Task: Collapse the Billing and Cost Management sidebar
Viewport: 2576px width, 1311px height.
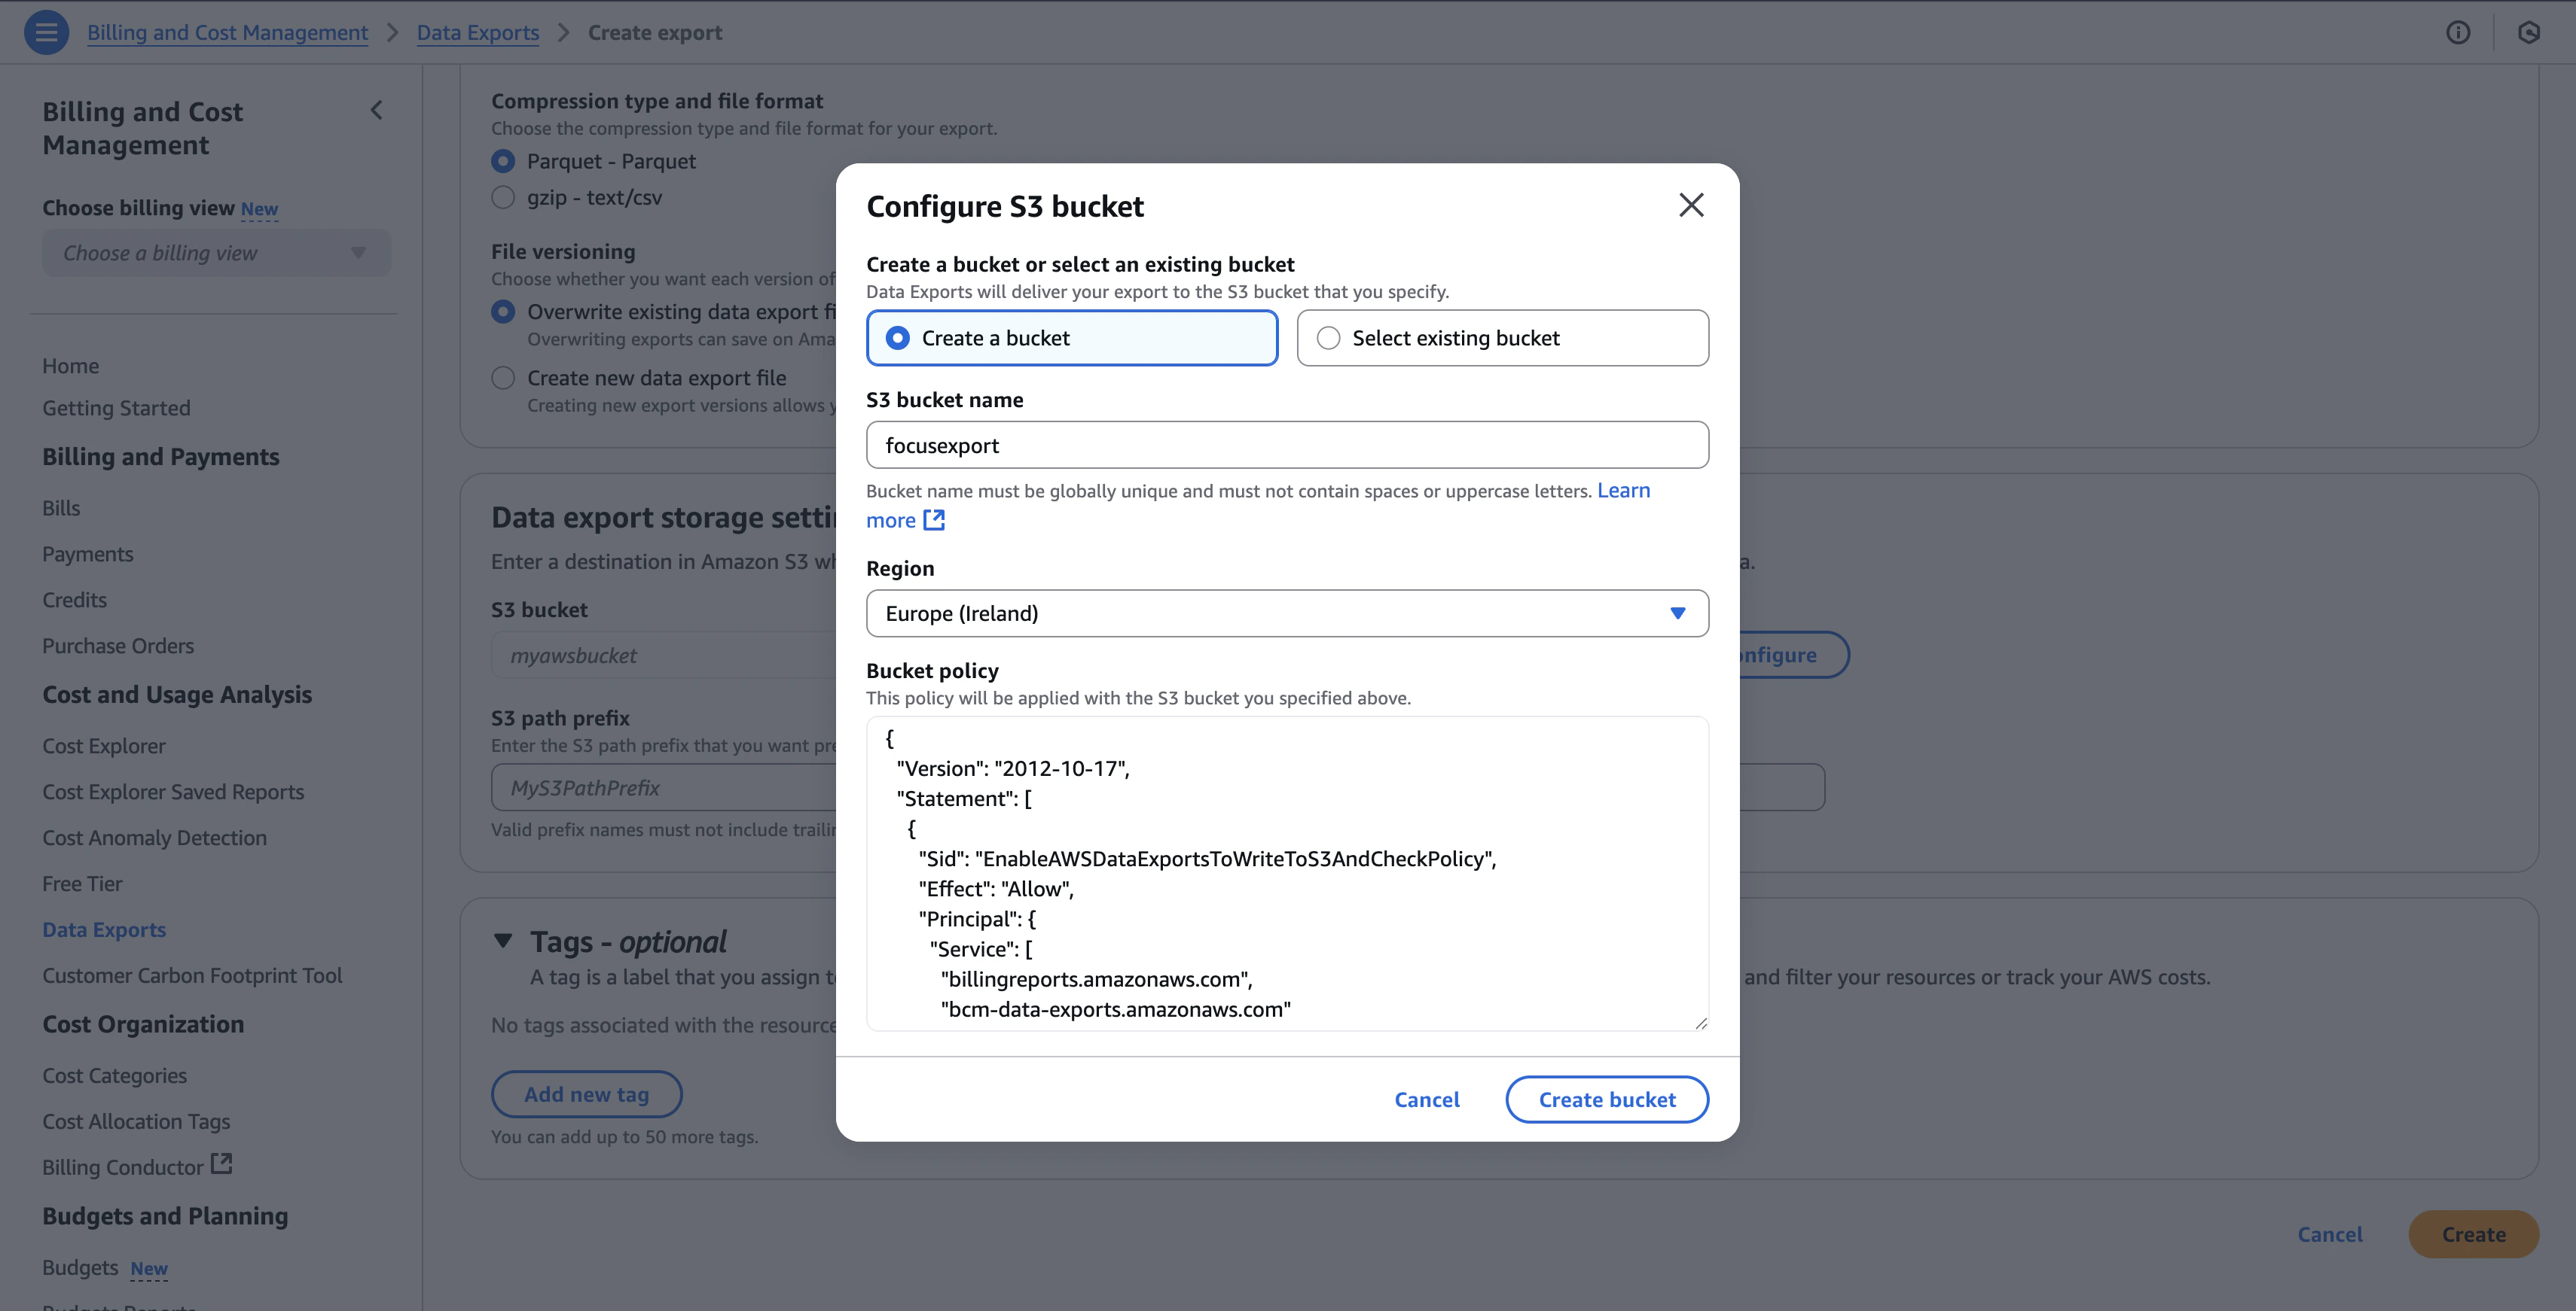Action: (x=377, y=110)
